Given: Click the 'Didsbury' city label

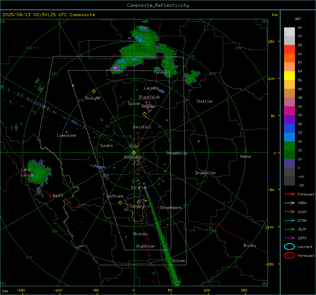Looking at the screenshot, I should tap(132, 157).
